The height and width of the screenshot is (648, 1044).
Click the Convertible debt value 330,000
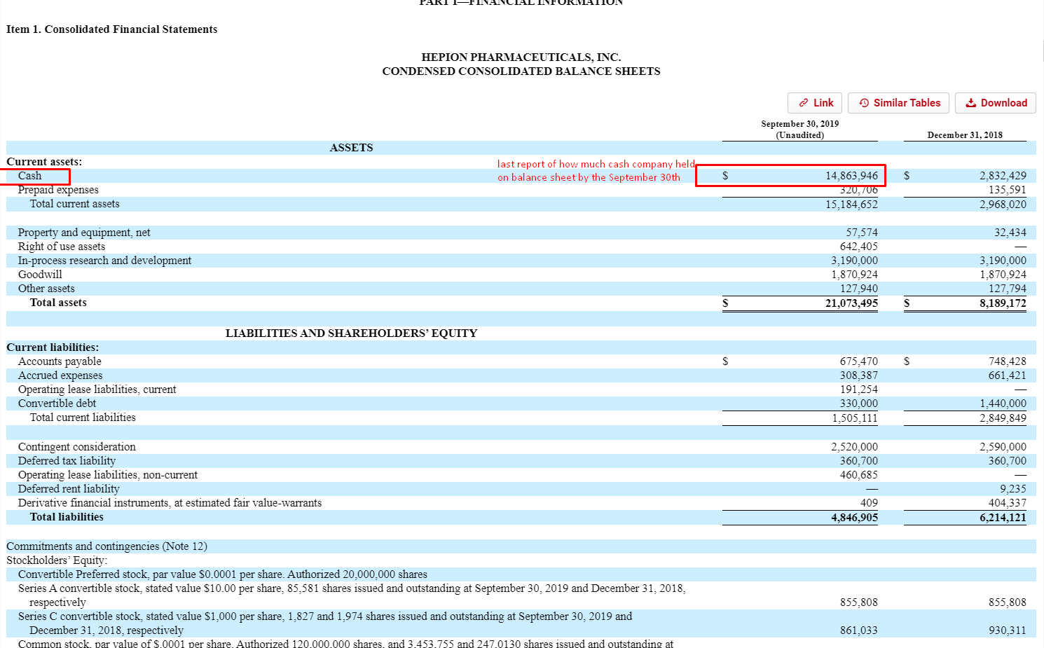click(858, 404)
